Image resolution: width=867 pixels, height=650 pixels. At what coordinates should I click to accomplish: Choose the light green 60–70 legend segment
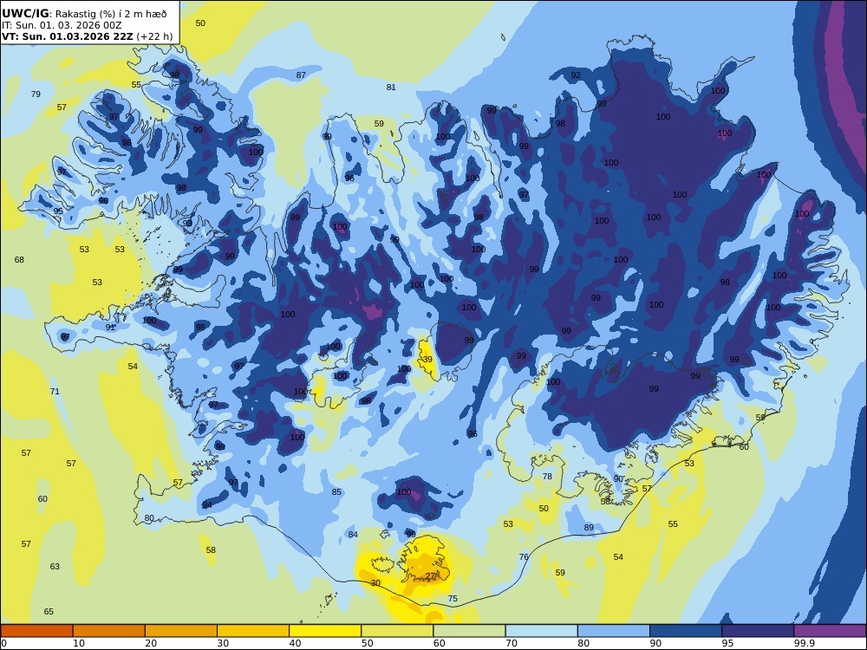(x=469, y=631)
